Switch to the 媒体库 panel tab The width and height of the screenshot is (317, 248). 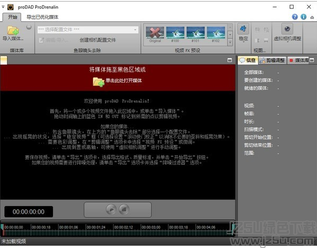[299, 60]
